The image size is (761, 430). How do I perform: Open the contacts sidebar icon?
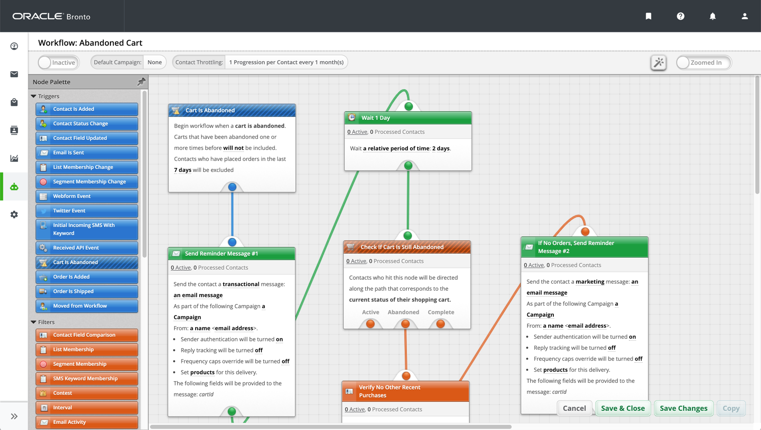point(14,130)
